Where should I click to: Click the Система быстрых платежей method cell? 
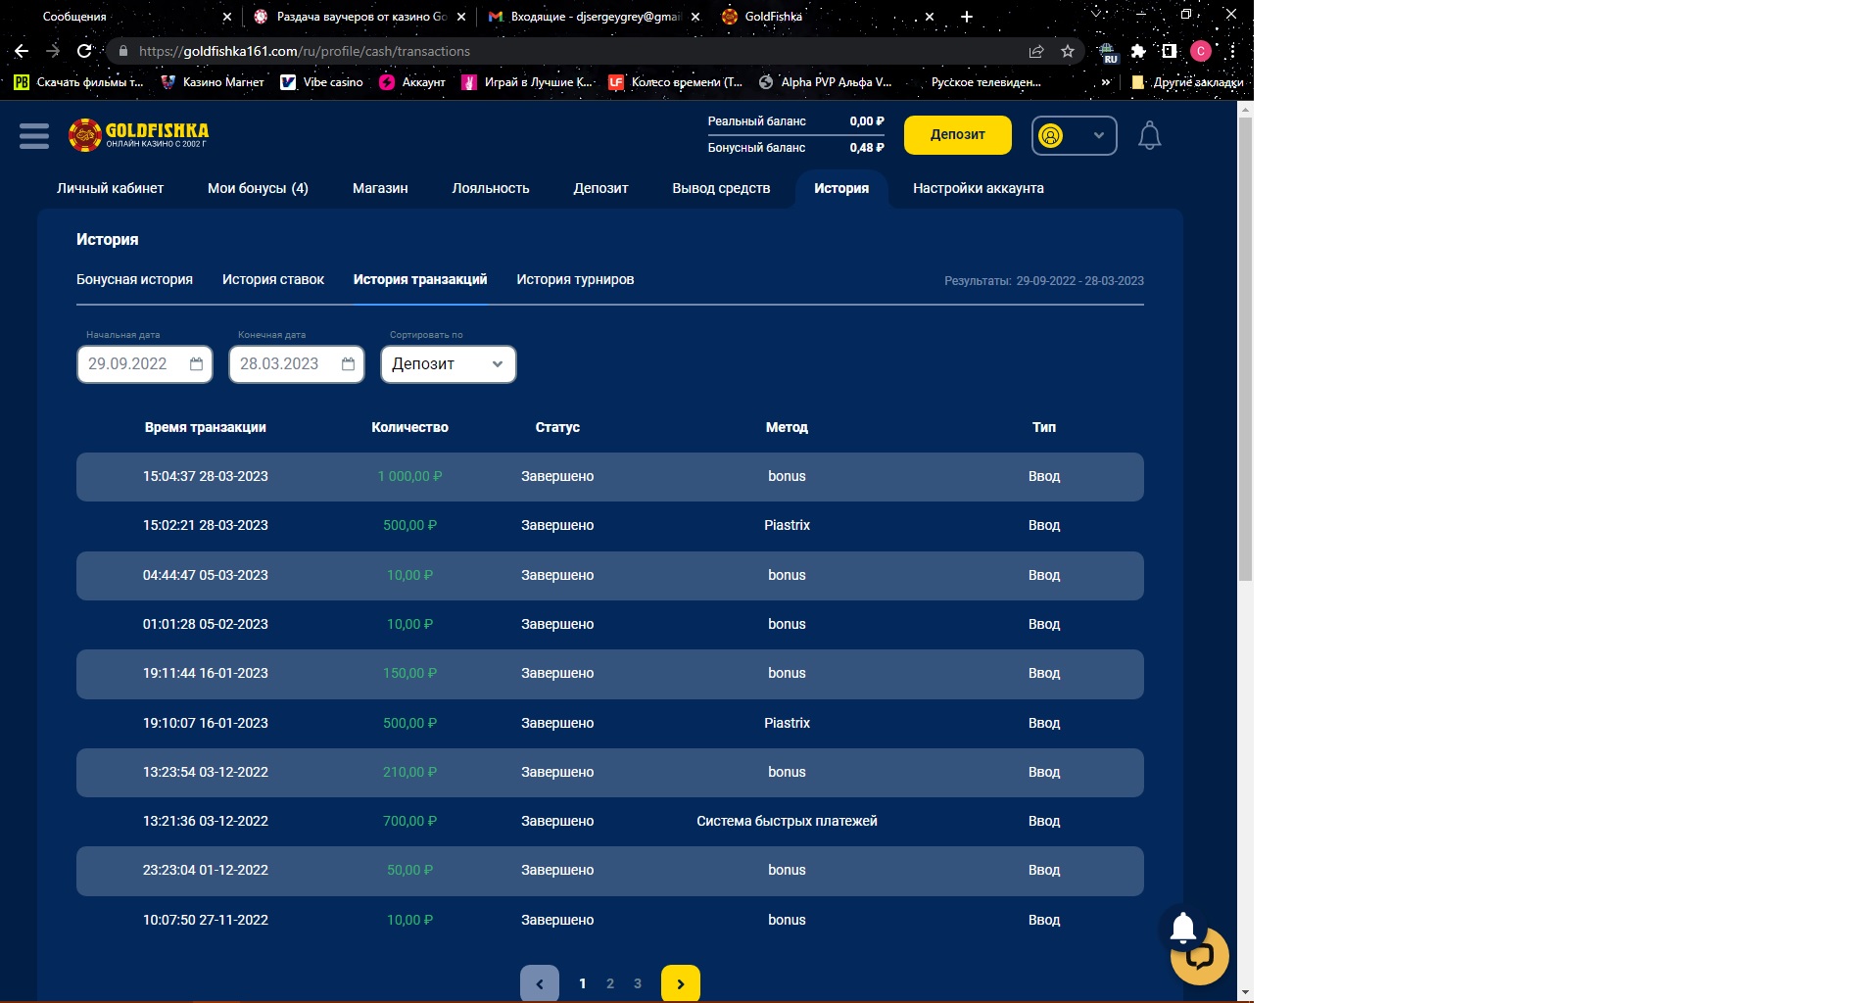(x=787, y=822)
